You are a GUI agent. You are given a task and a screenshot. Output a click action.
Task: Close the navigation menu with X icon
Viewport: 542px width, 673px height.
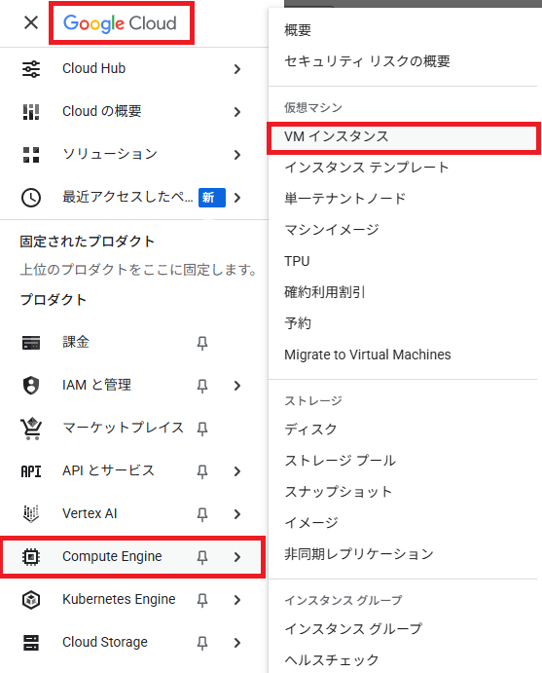31,22
